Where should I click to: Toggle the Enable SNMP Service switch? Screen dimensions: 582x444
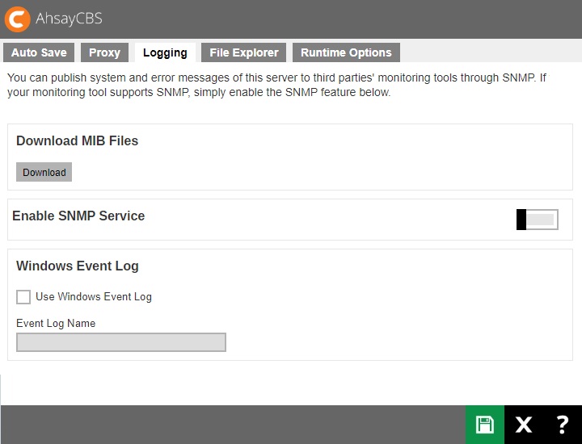[537, 220]
